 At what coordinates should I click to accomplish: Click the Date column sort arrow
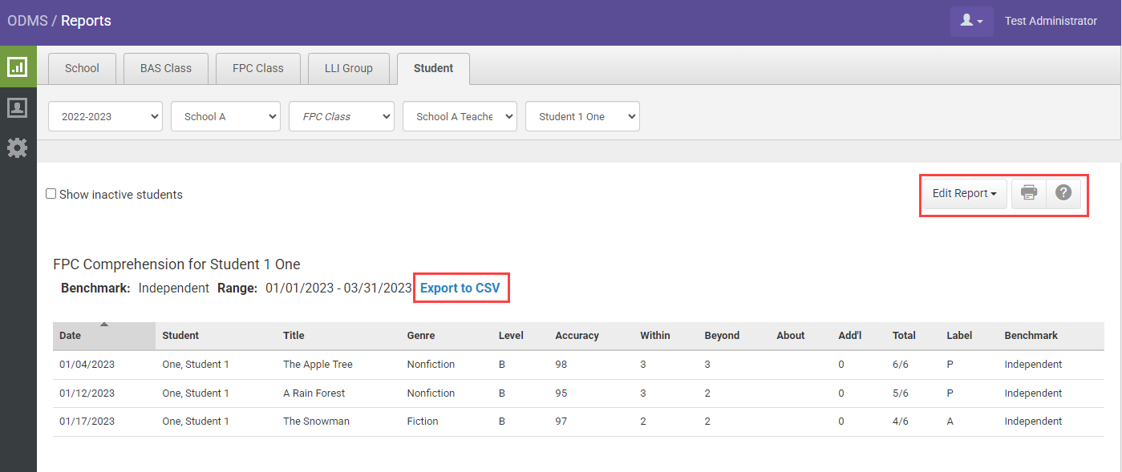coord(104,325)
